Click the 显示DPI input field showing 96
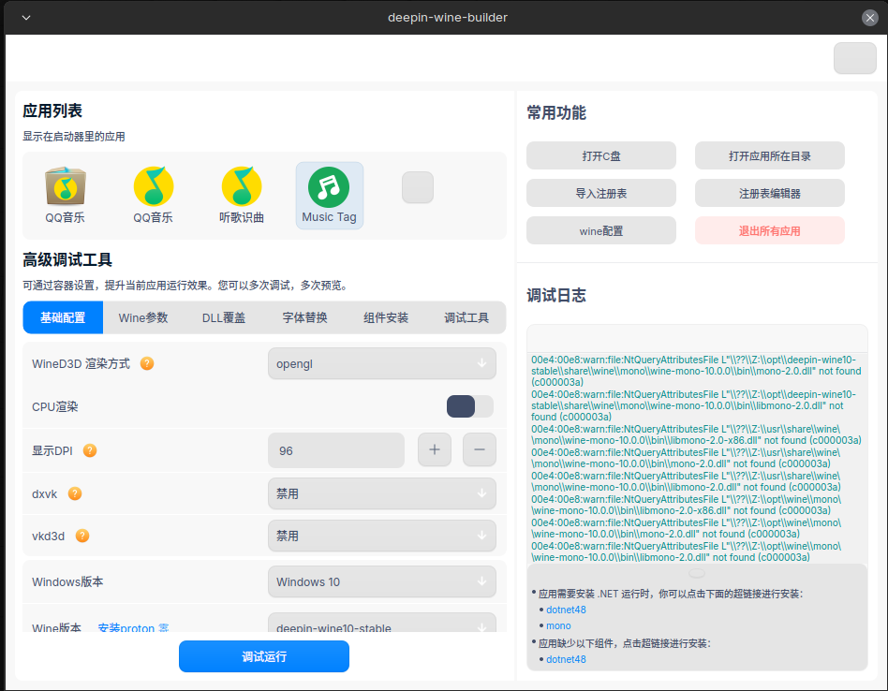888x691 pixels. click(x=336, y=450)
